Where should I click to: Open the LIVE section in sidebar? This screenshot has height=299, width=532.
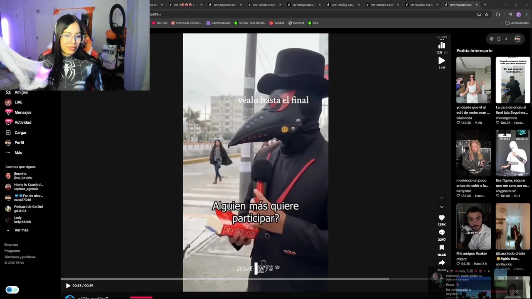pos(14,102)
